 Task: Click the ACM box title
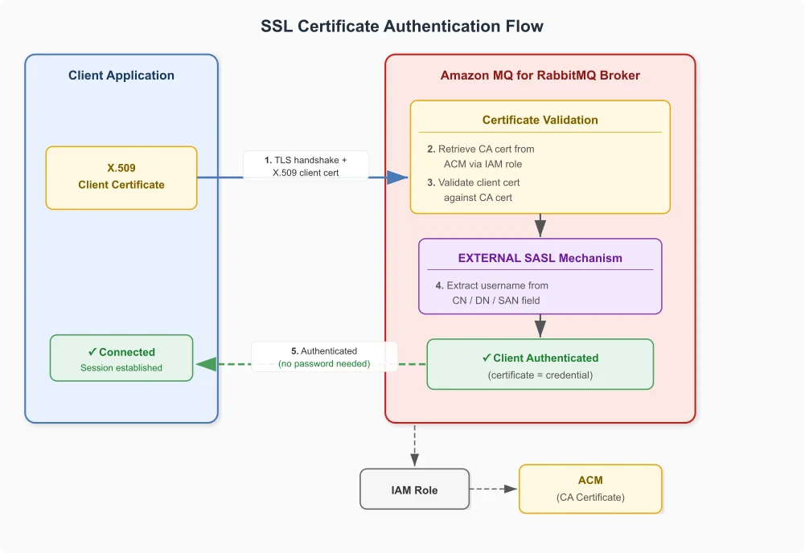pos(590,480)
